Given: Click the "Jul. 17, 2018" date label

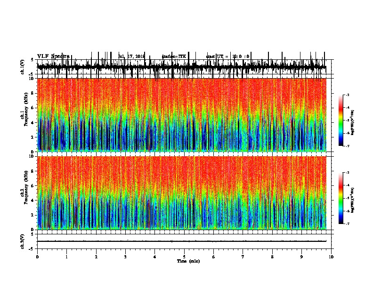Looking at the screenshot, I should 131,56.
